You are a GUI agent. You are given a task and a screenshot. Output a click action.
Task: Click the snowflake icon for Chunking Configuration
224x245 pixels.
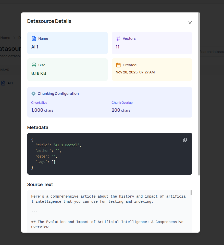(x=33, y=93)
